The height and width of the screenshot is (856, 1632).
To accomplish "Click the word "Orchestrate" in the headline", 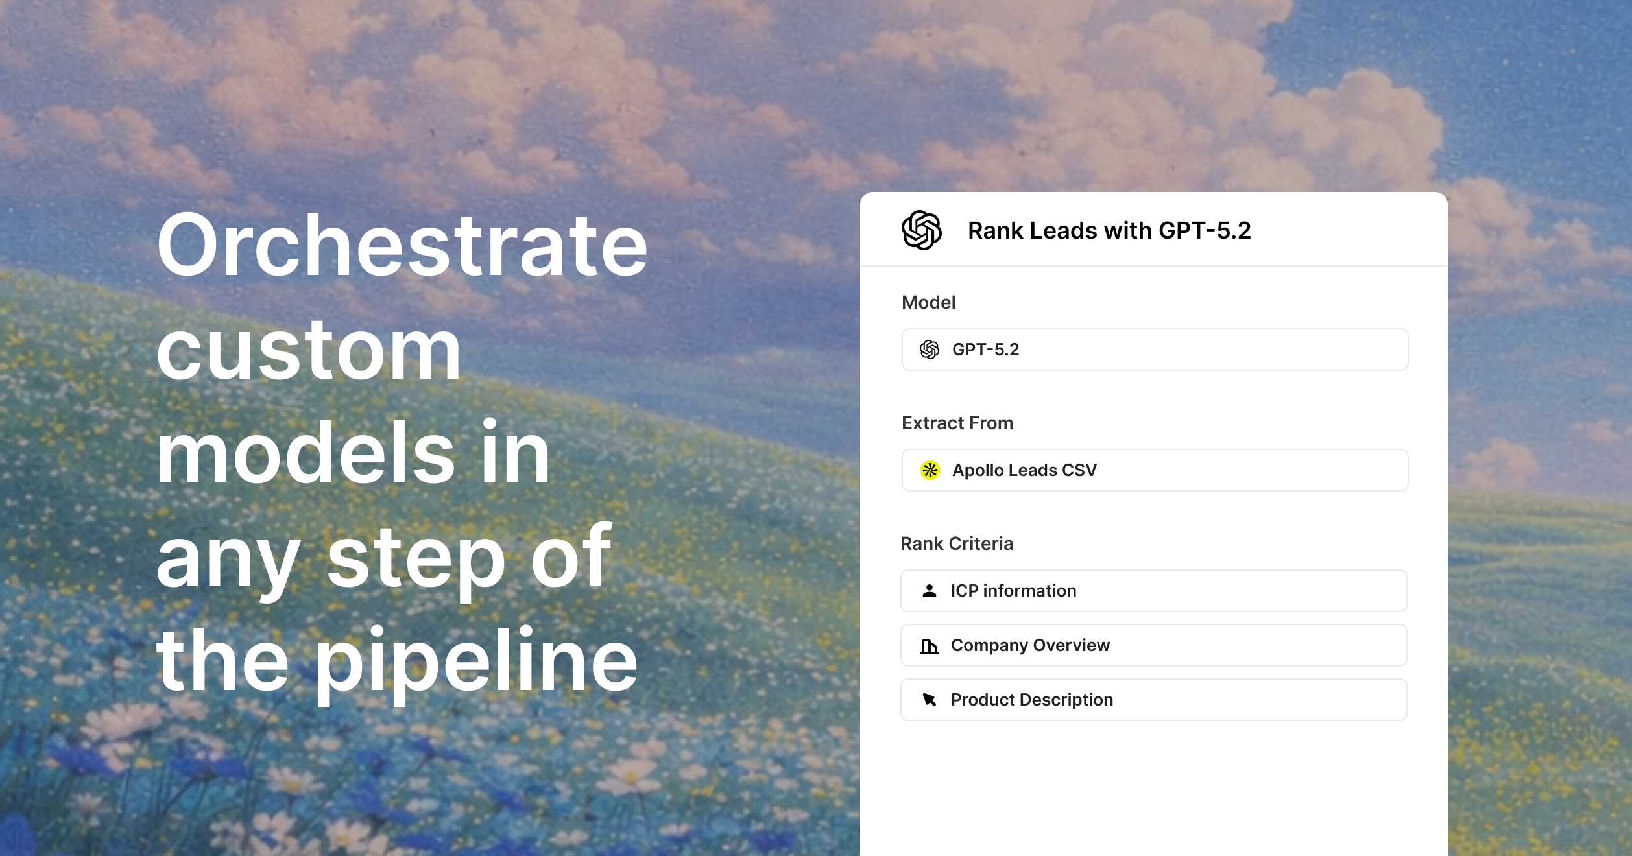I will (x=402, y=246).
